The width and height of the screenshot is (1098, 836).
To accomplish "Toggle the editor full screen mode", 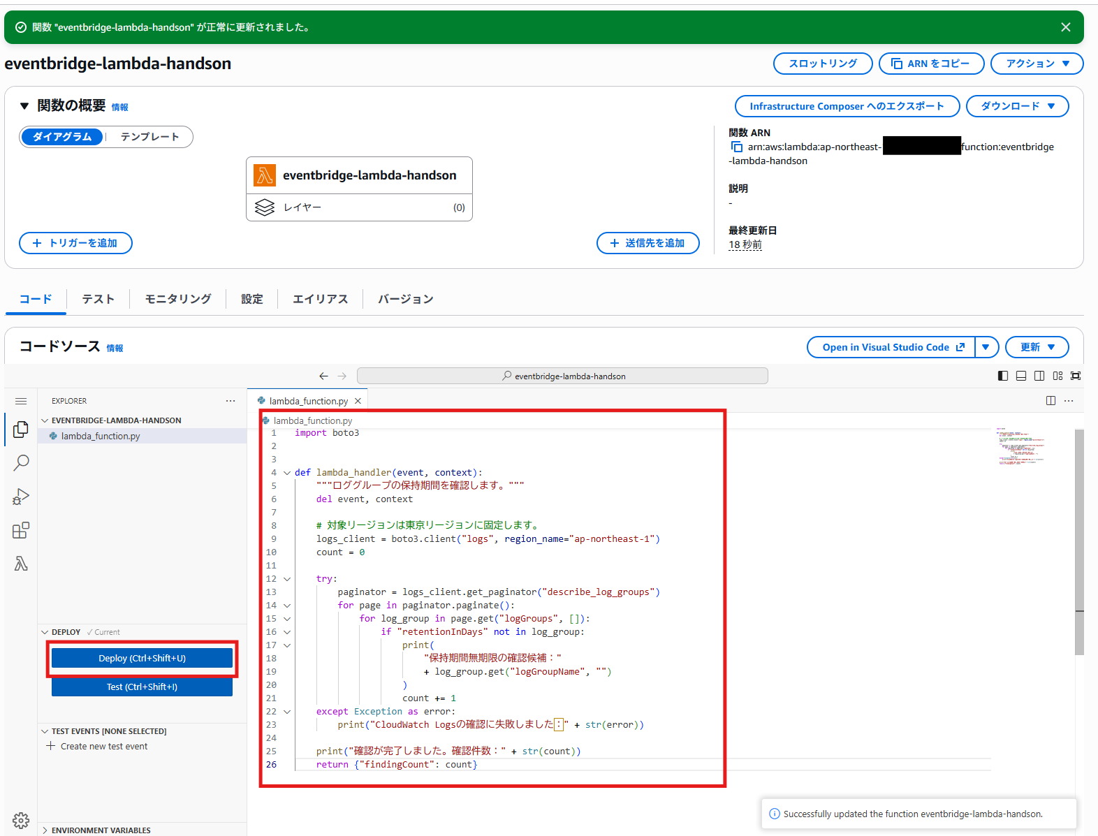I will [1076, 376].
